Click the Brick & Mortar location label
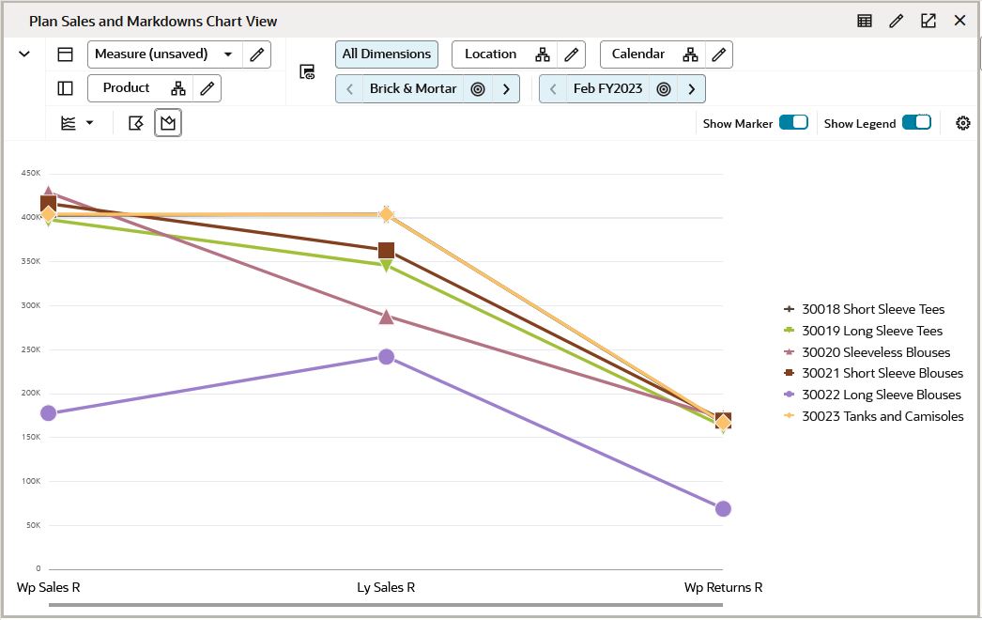Viewport: 982px width, 620px height. coord(413,88)
